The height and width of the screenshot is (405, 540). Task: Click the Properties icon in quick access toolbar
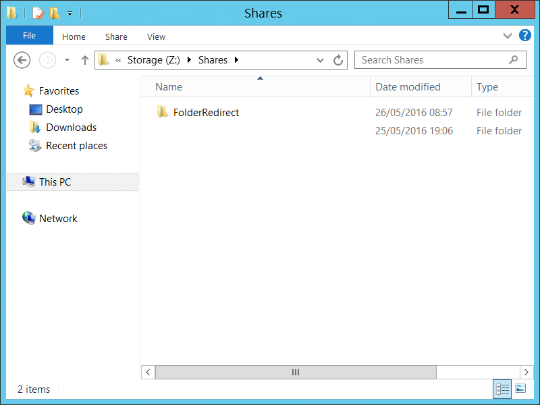(x=38, y=13)
